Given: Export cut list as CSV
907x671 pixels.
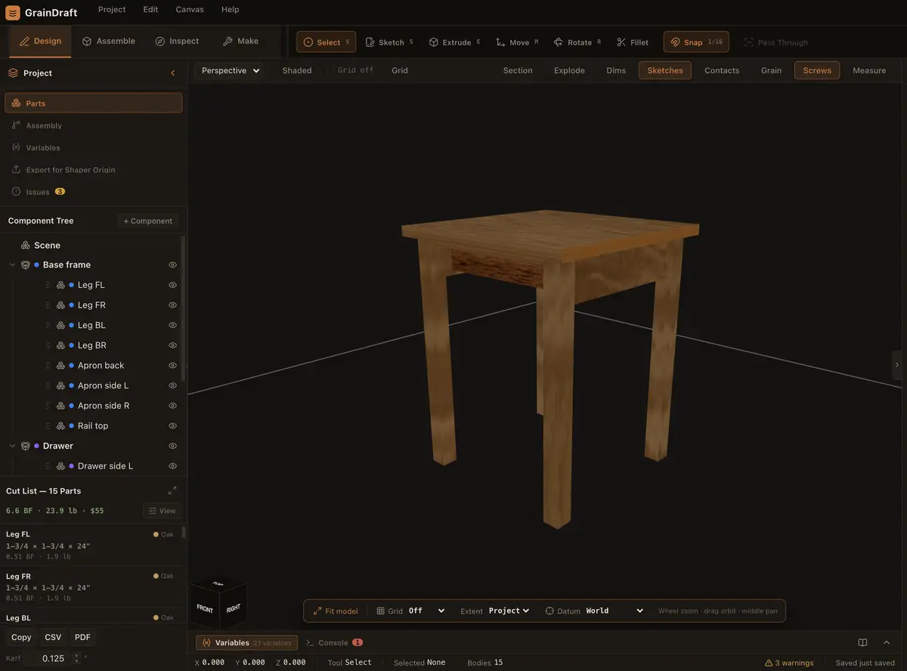Looking at the screenshot, I should click(x=53, y=637).
